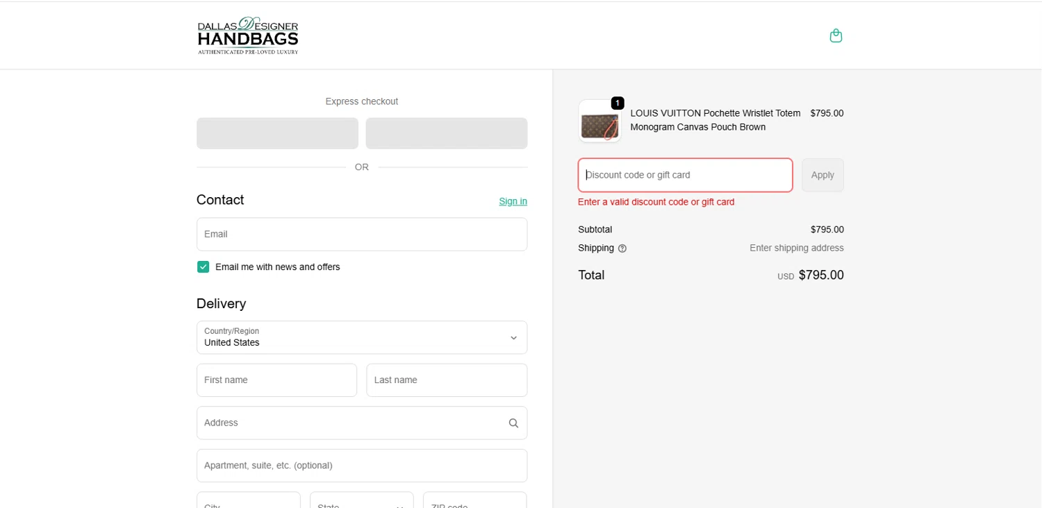Click the Shipping label text
The width and height of the screenshot is (1042, 508).
pyautogui.click(x=596, y=248)
